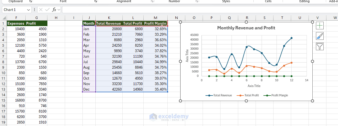Click the cell with value 14960
This screenshot has width=338, height=126.
click(x=133, y=89)
